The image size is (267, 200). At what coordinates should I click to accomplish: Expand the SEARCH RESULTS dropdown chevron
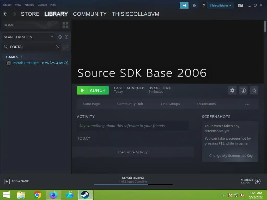tap(52, 37)
